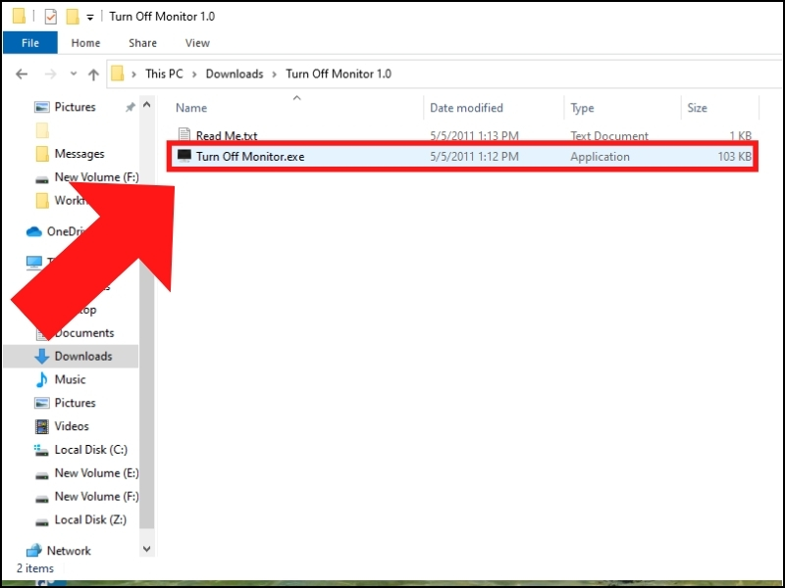Click the navigation pane scroll down arrow

[x=147, y=550]
